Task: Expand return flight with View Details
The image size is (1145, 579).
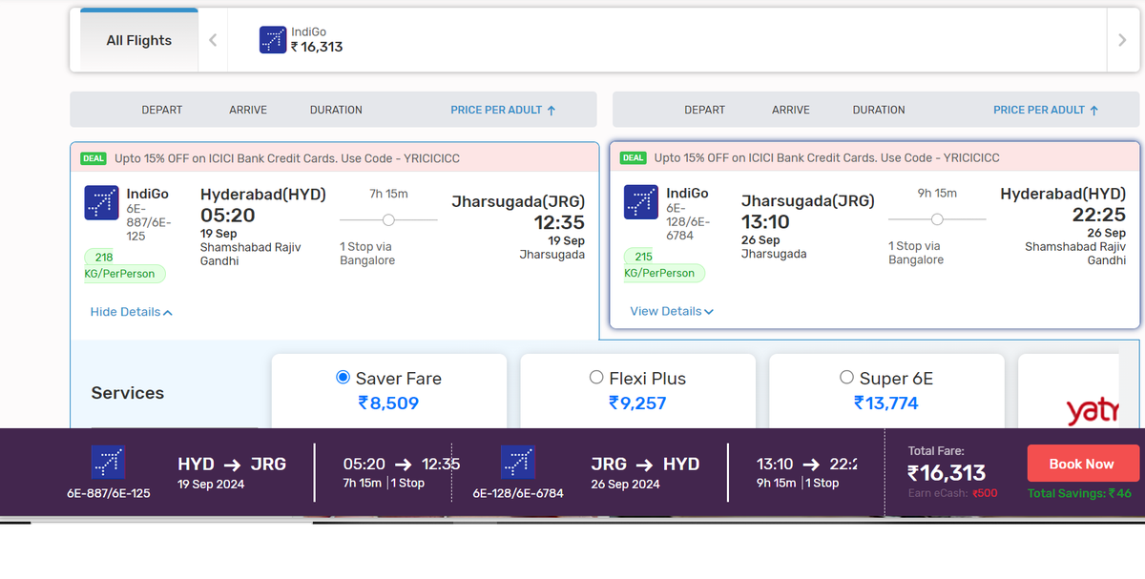Action: pyautogui.click(x=672, y=311)
